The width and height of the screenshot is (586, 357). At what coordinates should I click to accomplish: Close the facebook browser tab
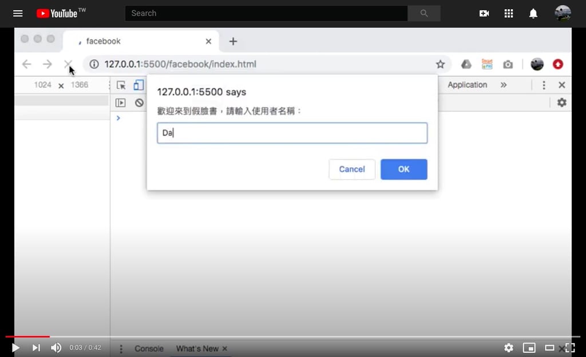208,41
